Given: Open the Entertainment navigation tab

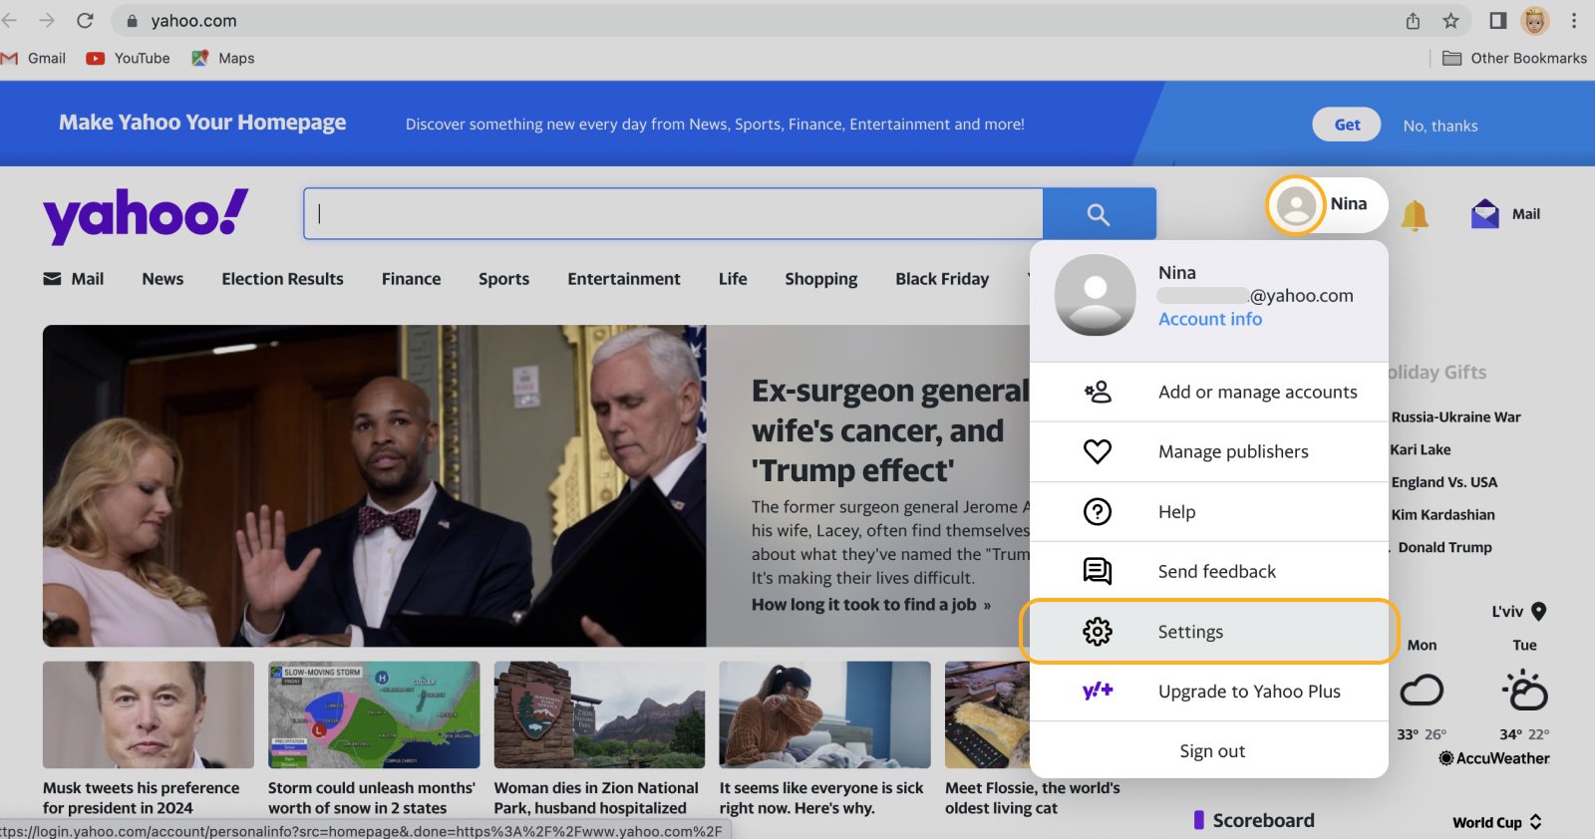Looking at the screenshot, I should (624, 279).
